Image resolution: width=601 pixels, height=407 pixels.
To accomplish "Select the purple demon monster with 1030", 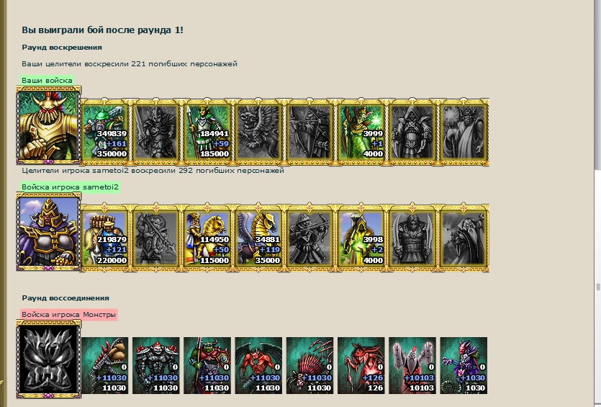I will [x=464, y=365].
